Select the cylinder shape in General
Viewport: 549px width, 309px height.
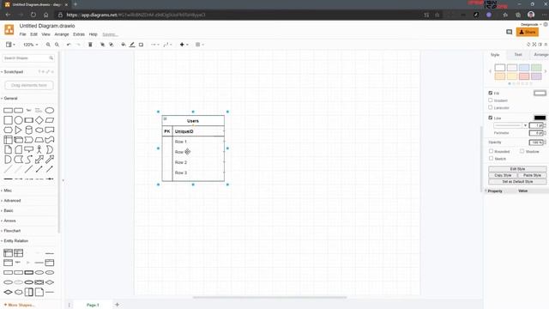(x=28, y=130)
